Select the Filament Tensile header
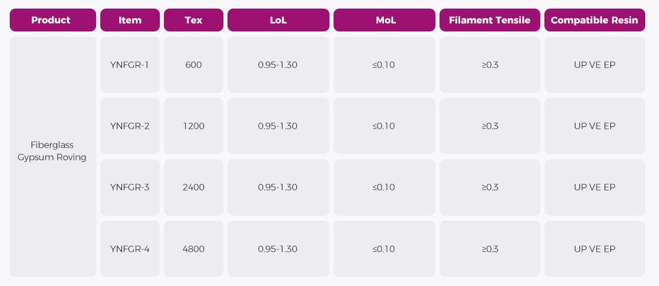Screen dimensions: 659x286 490,20
